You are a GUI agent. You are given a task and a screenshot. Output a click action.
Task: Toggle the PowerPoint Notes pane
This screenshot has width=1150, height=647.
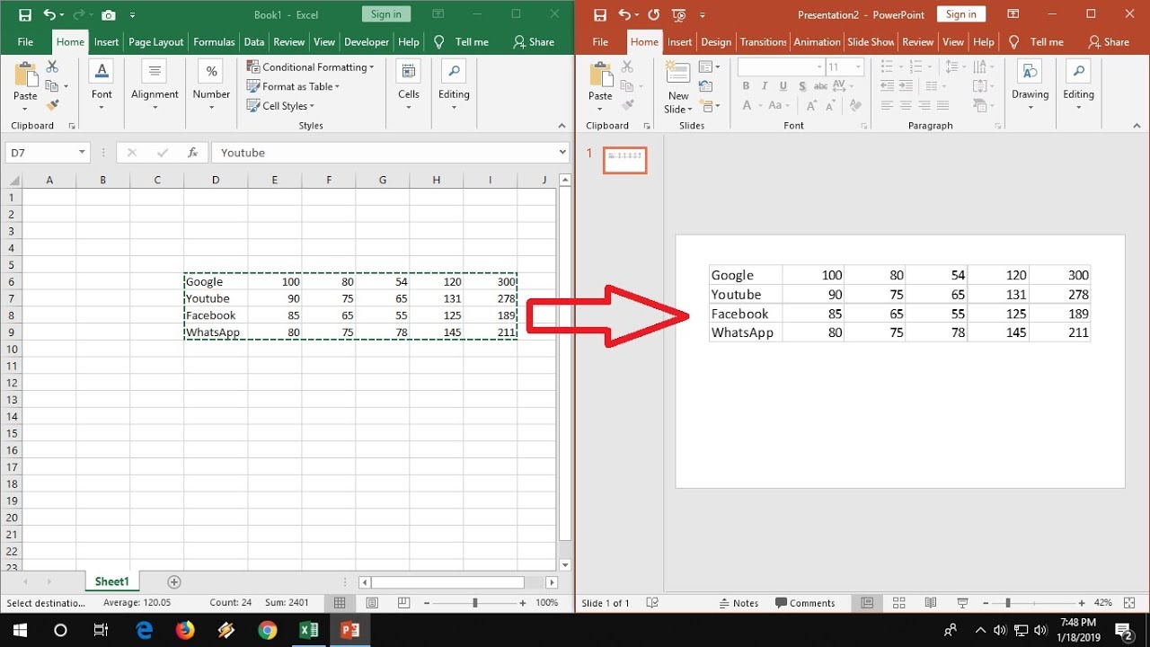point(739,603)
